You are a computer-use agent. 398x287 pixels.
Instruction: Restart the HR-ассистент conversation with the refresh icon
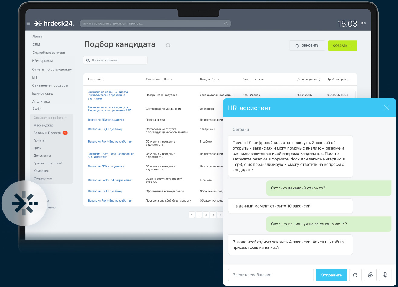point(355,275)
